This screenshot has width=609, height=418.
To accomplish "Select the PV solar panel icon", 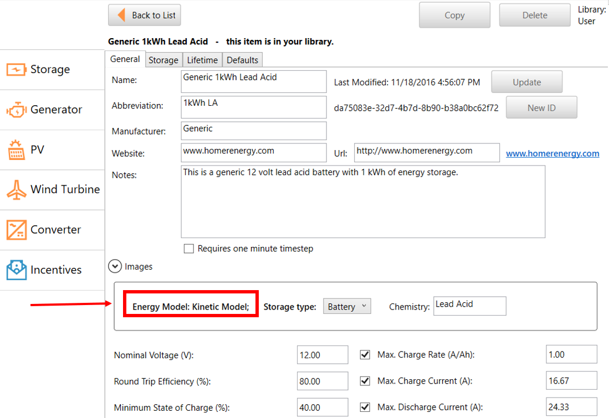I will (16, 150).
